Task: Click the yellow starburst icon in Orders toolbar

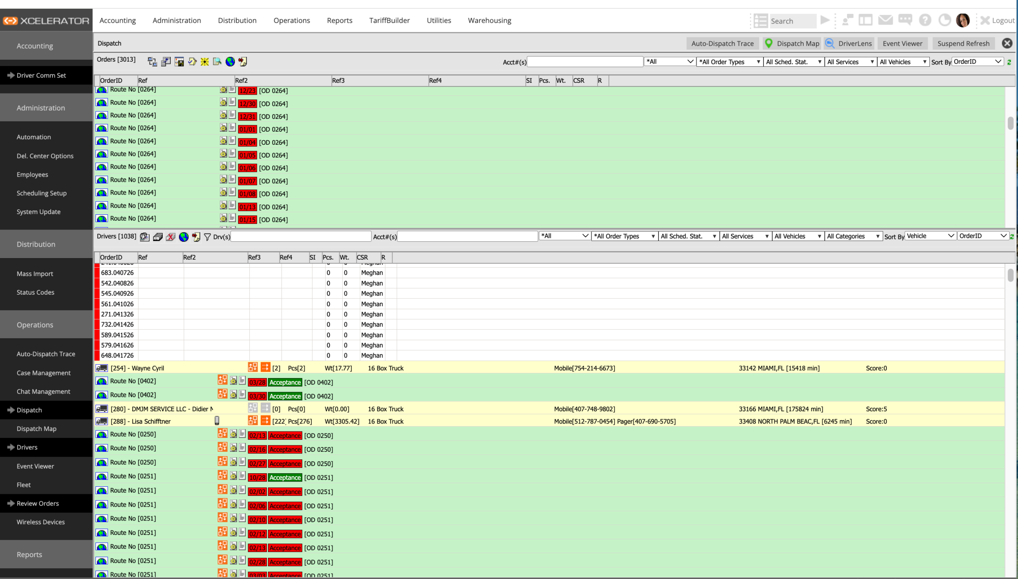Action: (205, 62)
